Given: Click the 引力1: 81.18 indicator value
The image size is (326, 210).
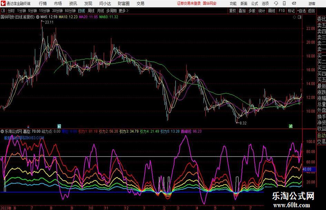Looking at the screenshot, I should pos(88,131).
